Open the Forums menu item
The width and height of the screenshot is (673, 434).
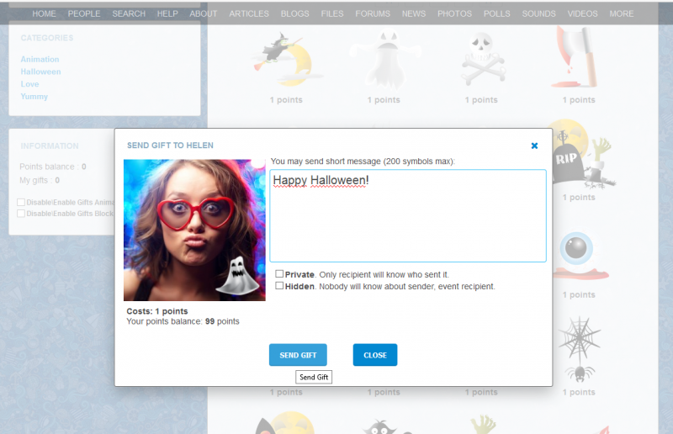point(373,13)
